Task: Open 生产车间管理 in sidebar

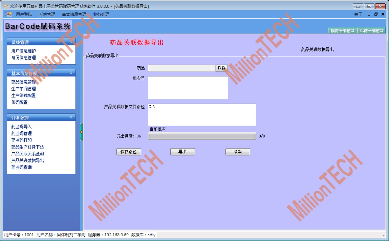Action: tap(24, 89)
